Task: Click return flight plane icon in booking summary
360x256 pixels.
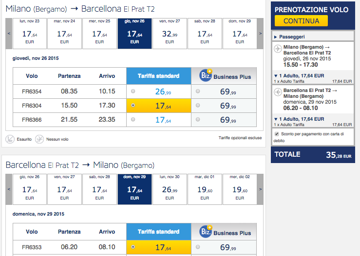Action: (x=278, y=92)
